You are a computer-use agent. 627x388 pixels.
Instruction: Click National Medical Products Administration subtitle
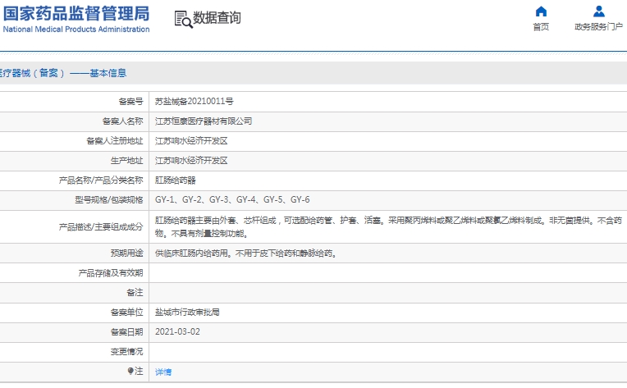click(x=76, y=30)
